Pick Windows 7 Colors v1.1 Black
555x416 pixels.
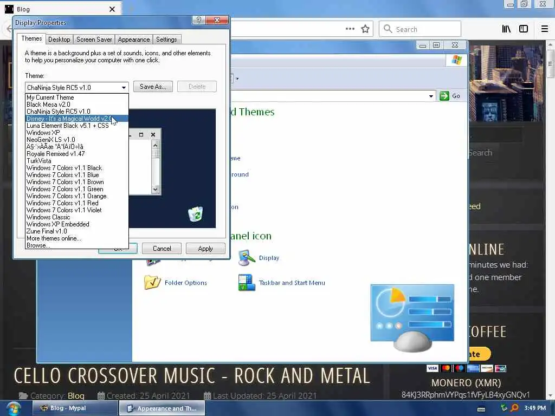(x=77, y=168)
